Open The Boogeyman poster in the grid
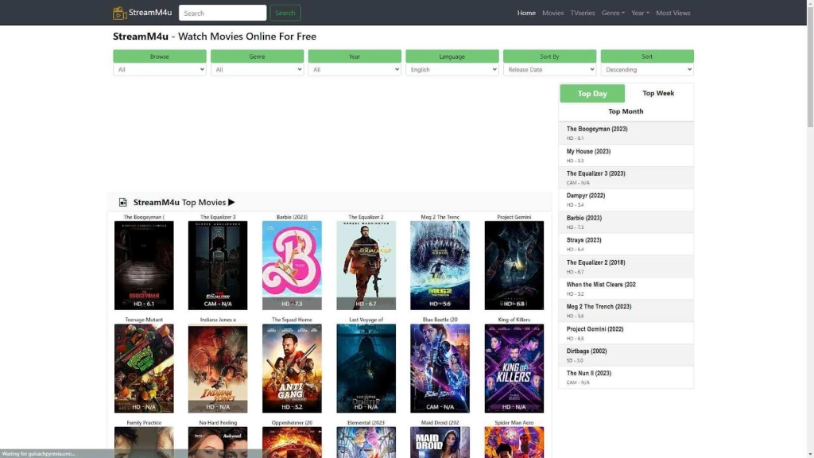 (144, 265)
